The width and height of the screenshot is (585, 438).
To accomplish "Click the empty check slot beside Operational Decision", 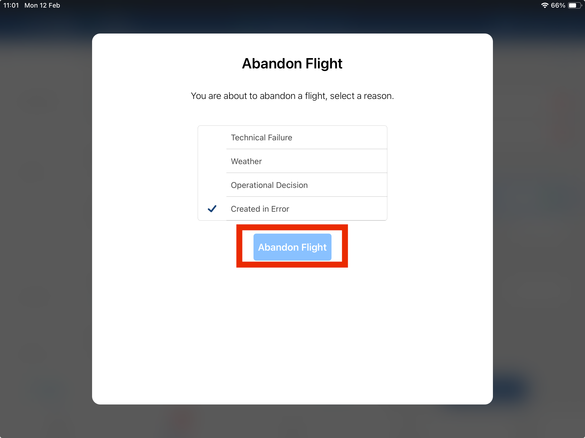I will tap(212, 185).
